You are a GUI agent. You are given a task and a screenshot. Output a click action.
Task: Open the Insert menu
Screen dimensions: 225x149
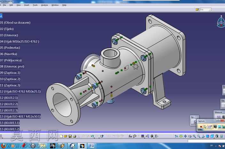[x=27, y=5]
